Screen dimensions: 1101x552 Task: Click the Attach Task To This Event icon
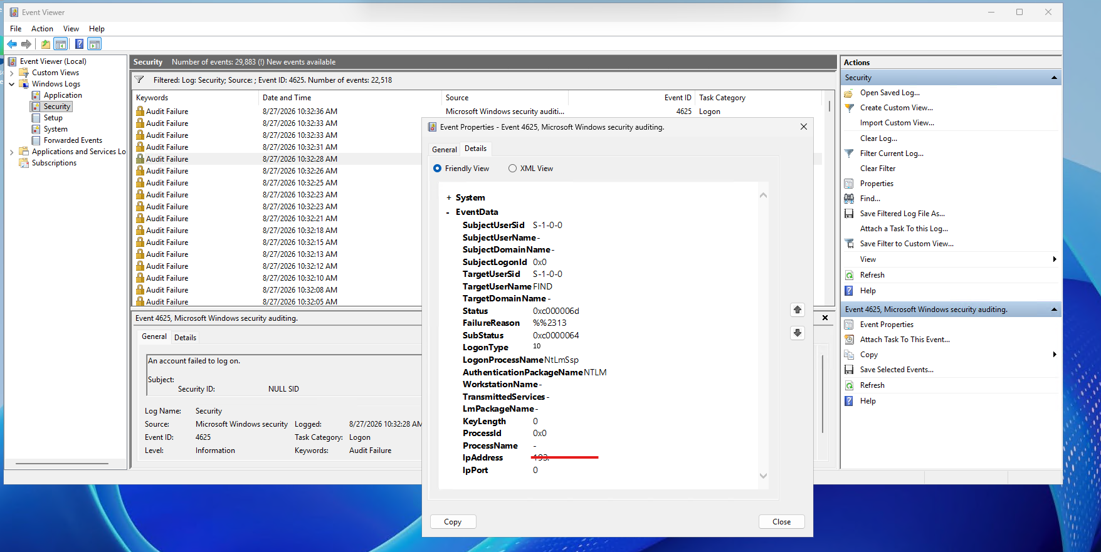click(849, 340)
